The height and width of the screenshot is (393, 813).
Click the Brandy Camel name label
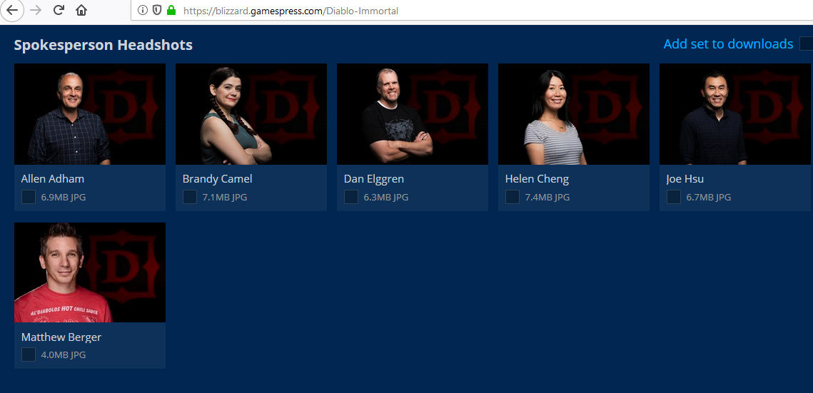(x=217, y=179)
